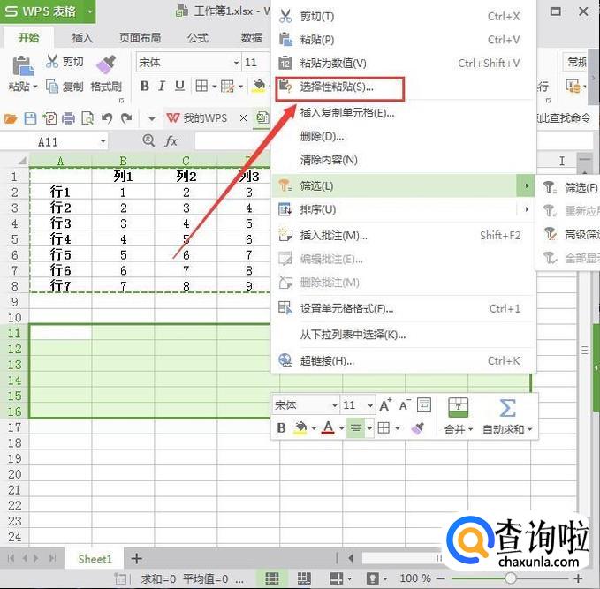Open the 公式 ribbon tab
This screenshot has width=600, height=589.
click(197, 38)
